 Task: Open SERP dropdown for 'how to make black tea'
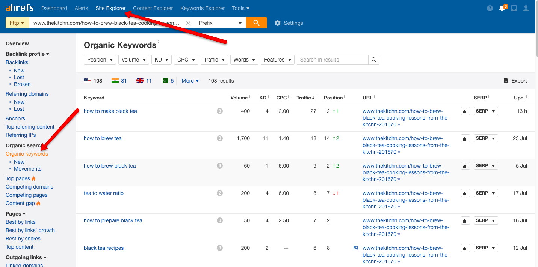(x=486, y=111)
